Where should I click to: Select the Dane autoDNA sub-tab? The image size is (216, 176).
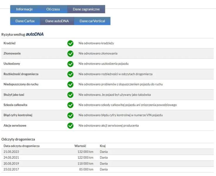(x=57, y=21)
